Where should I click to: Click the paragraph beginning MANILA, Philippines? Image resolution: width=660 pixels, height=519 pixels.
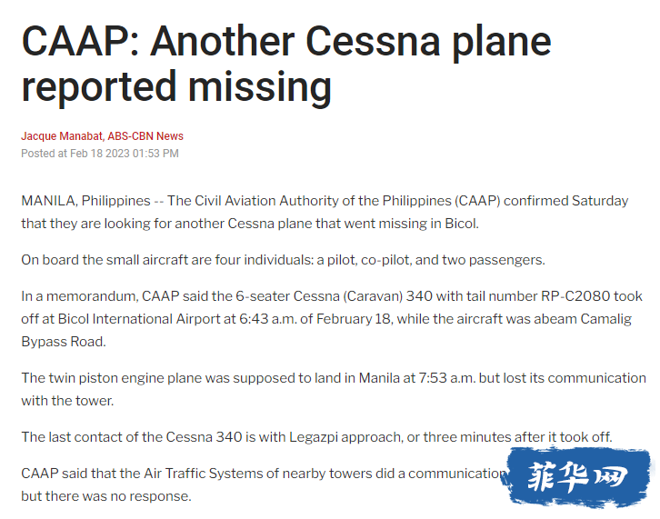click(325, 212)
